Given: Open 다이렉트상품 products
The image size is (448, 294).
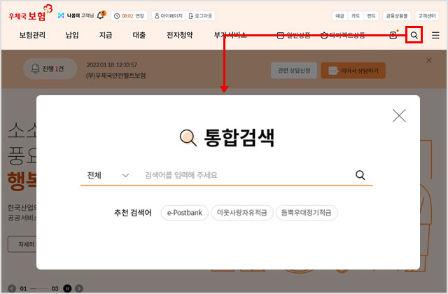Looking at the screenshot, I should click(343, 36).
